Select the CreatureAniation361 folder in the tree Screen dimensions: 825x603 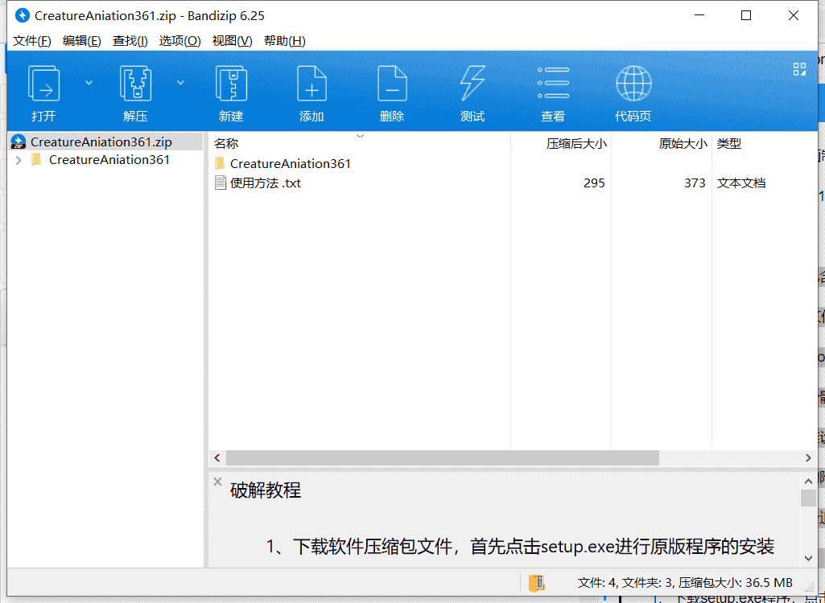(109, 160)
